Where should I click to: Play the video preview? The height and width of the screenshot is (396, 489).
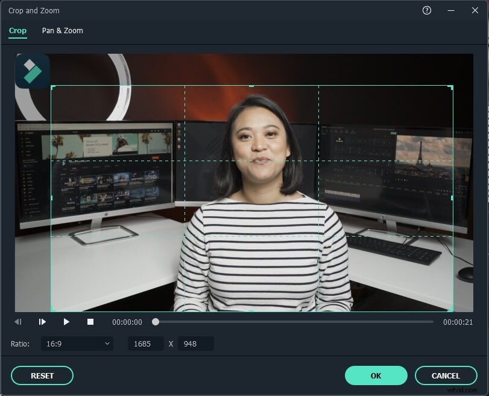(x=66, y=321)
